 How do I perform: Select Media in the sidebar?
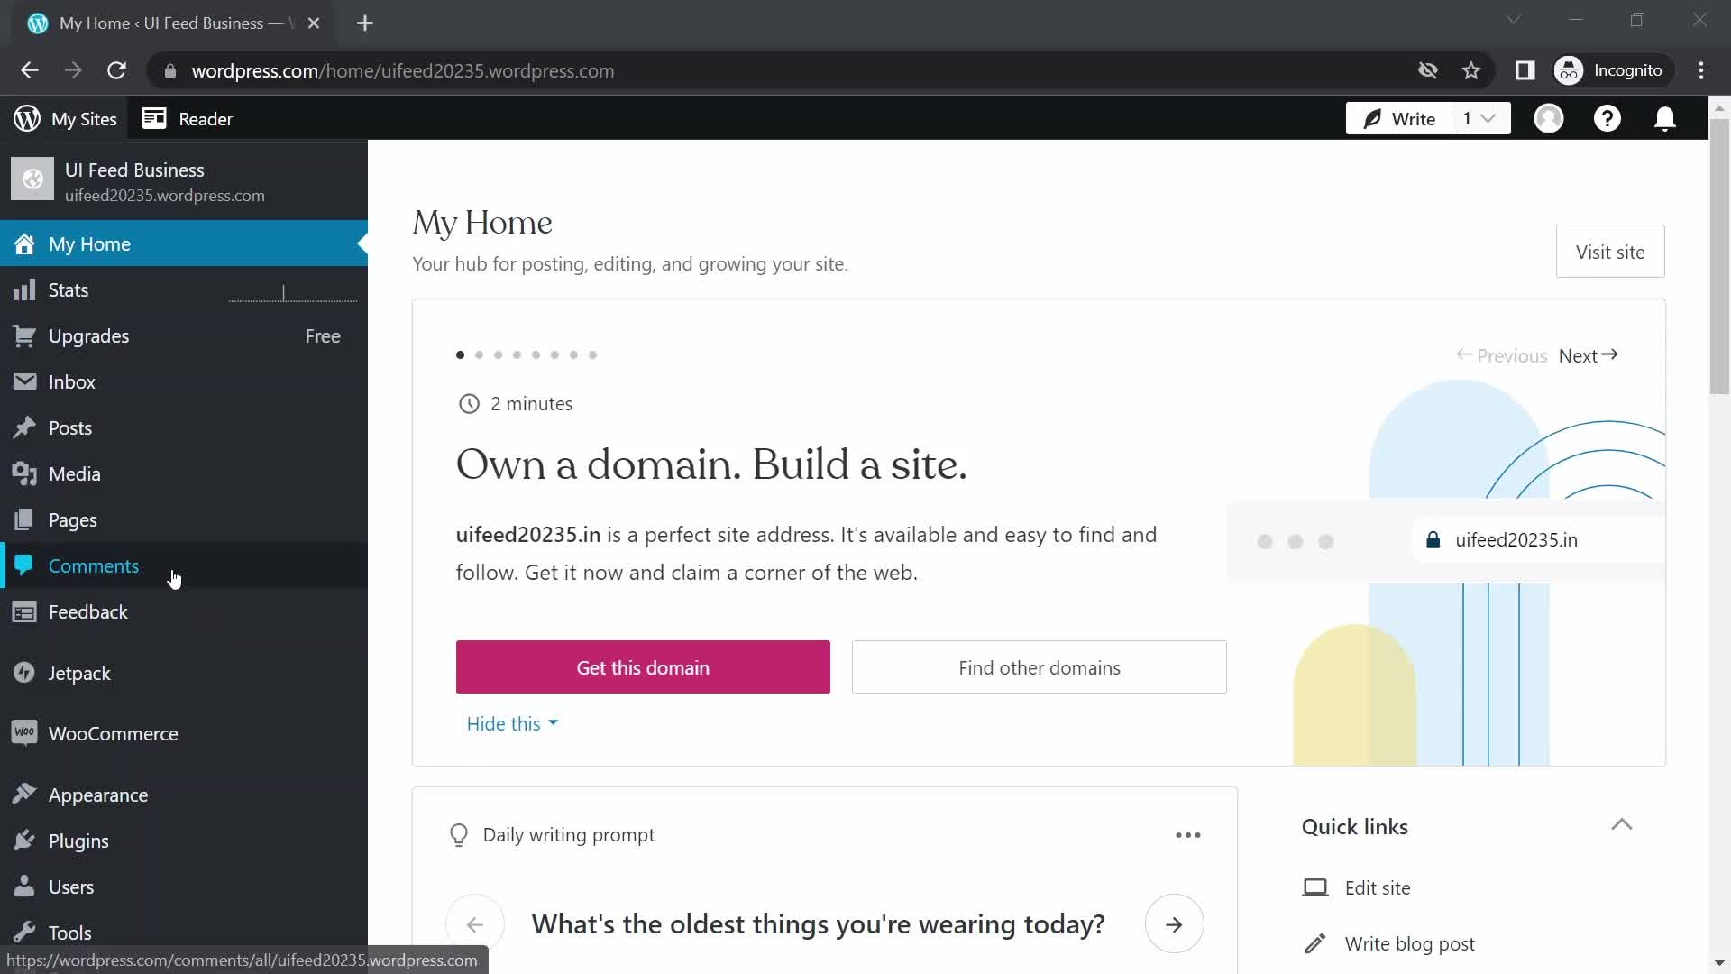pyautogui.click(x=77, y=473)
